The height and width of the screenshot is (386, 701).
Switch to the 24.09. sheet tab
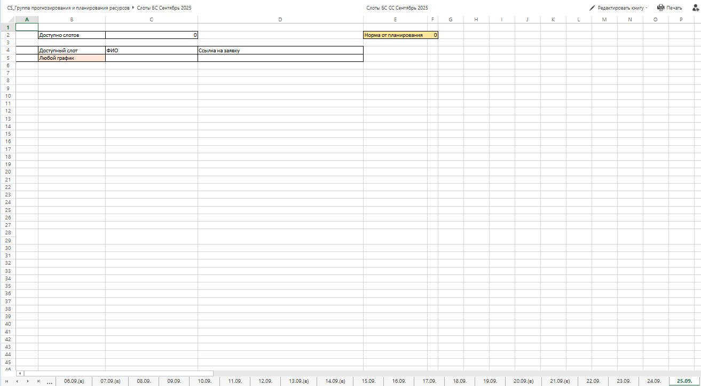653,381
